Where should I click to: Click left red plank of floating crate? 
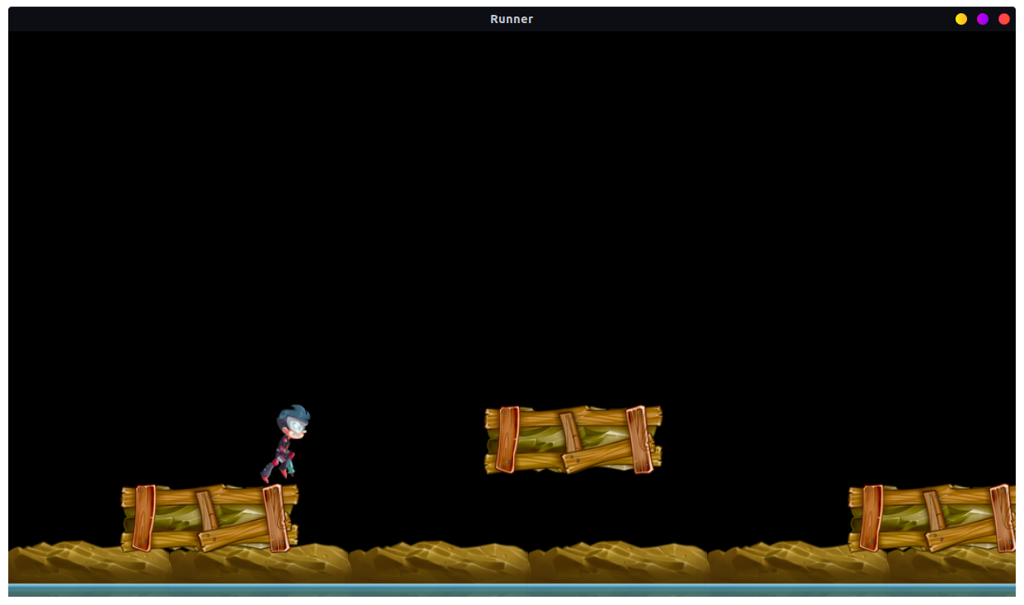[x=507, y=439]
